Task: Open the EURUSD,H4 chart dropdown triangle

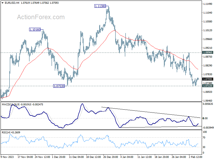Action: coord(2,3)
